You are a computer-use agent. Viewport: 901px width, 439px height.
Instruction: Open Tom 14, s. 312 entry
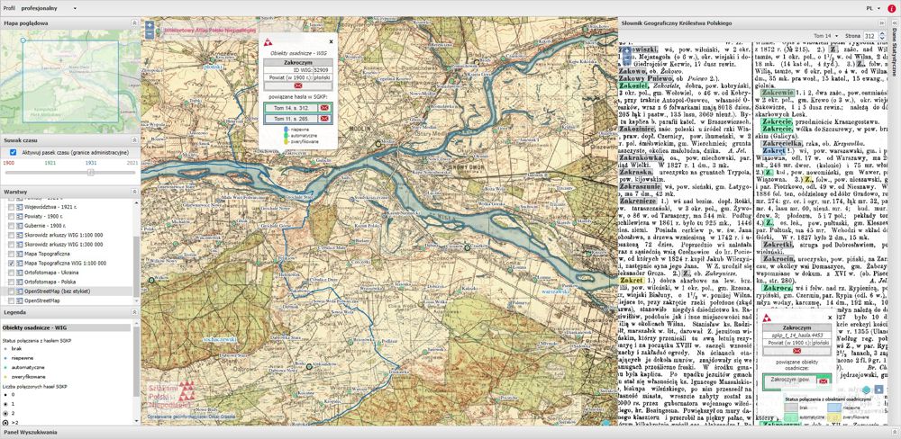click(291, 108)
